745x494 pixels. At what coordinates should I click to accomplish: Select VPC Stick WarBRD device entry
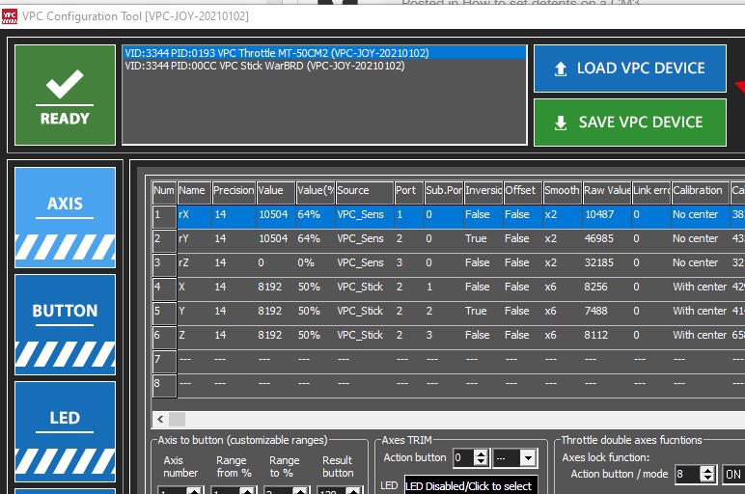[x=324, y=66]
